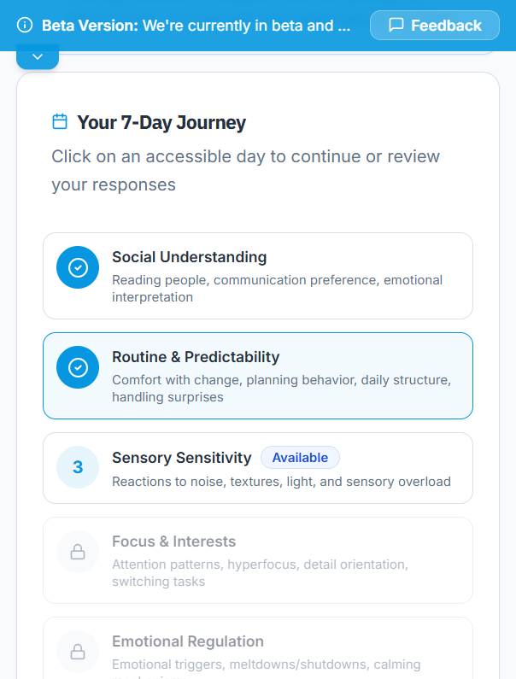Image resolution: width=516 pixels, height=679 pixels.
Task: Click the info icon in beta banner
Action: tap(25, 26)
